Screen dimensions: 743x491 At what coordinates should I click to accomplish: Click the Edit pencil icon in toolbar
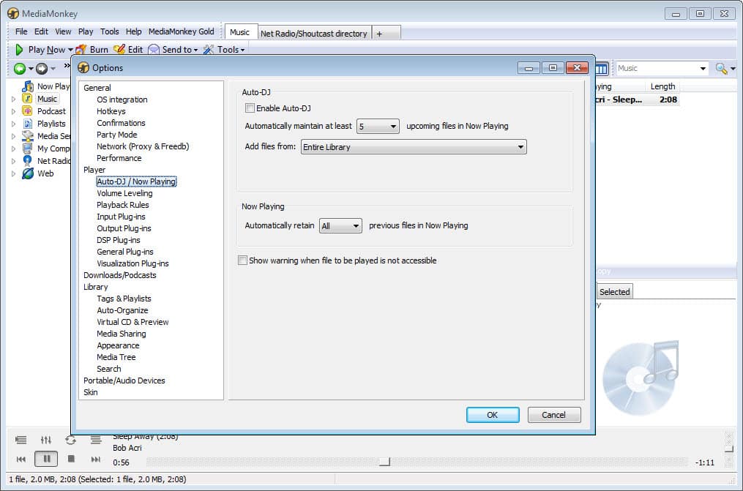tap(119, 49)
